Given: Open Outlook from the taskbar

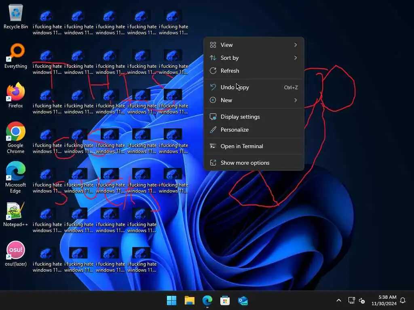Looking at the screenshot, I should [x=243, y=300].
